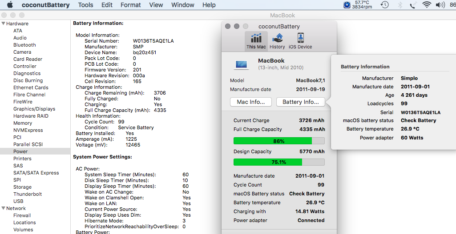Select Memory in the sidebar
Image resolution: width=456 pixels, height=234 pixels.
pos(23,123)
